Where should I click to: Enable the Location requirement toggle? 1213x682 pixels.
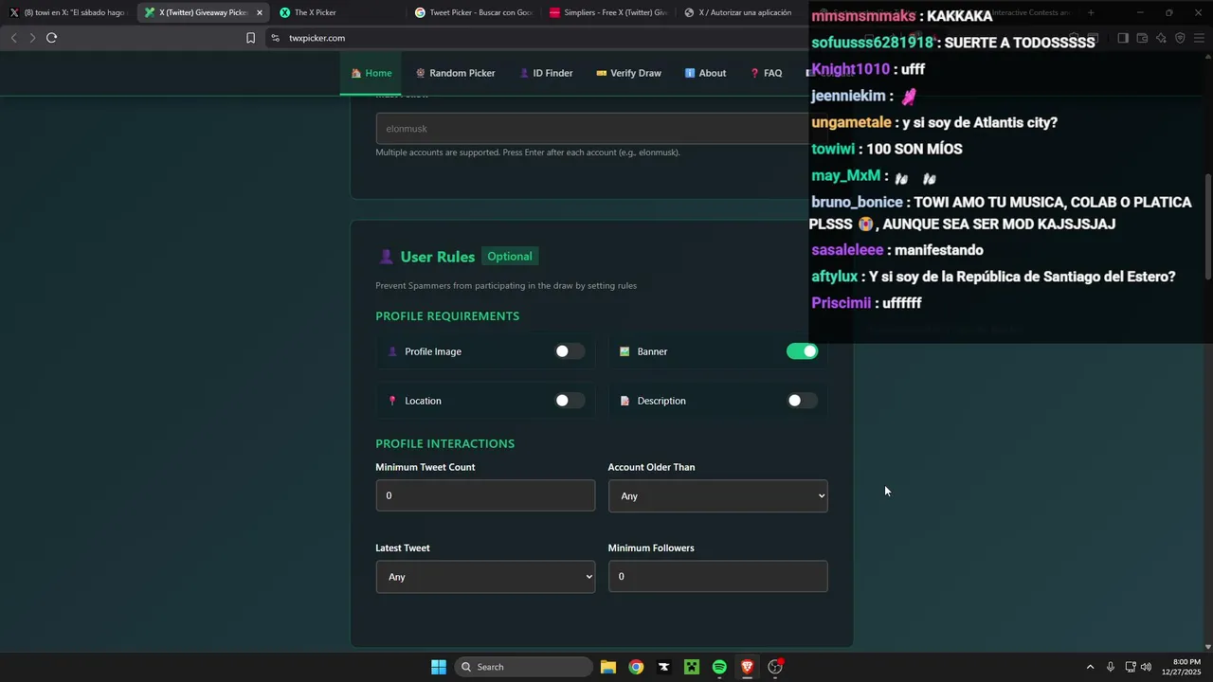click(x=570, y=401)
